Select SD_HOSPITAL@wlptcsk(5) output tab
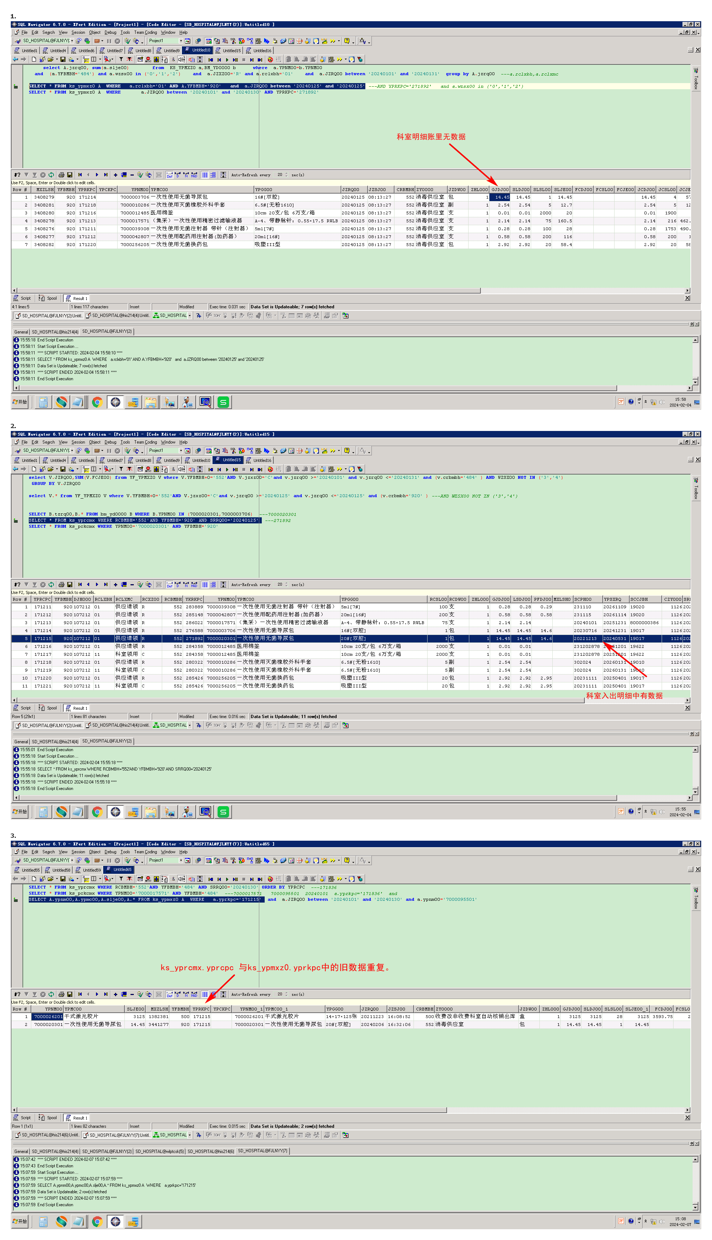This screenshot has width=712, height=1240. coord(159,1151)
